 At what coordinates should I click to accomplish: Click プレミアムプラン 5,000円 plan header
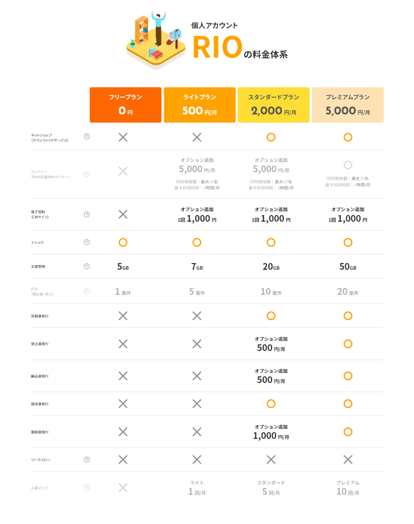(x=348, y=105)
